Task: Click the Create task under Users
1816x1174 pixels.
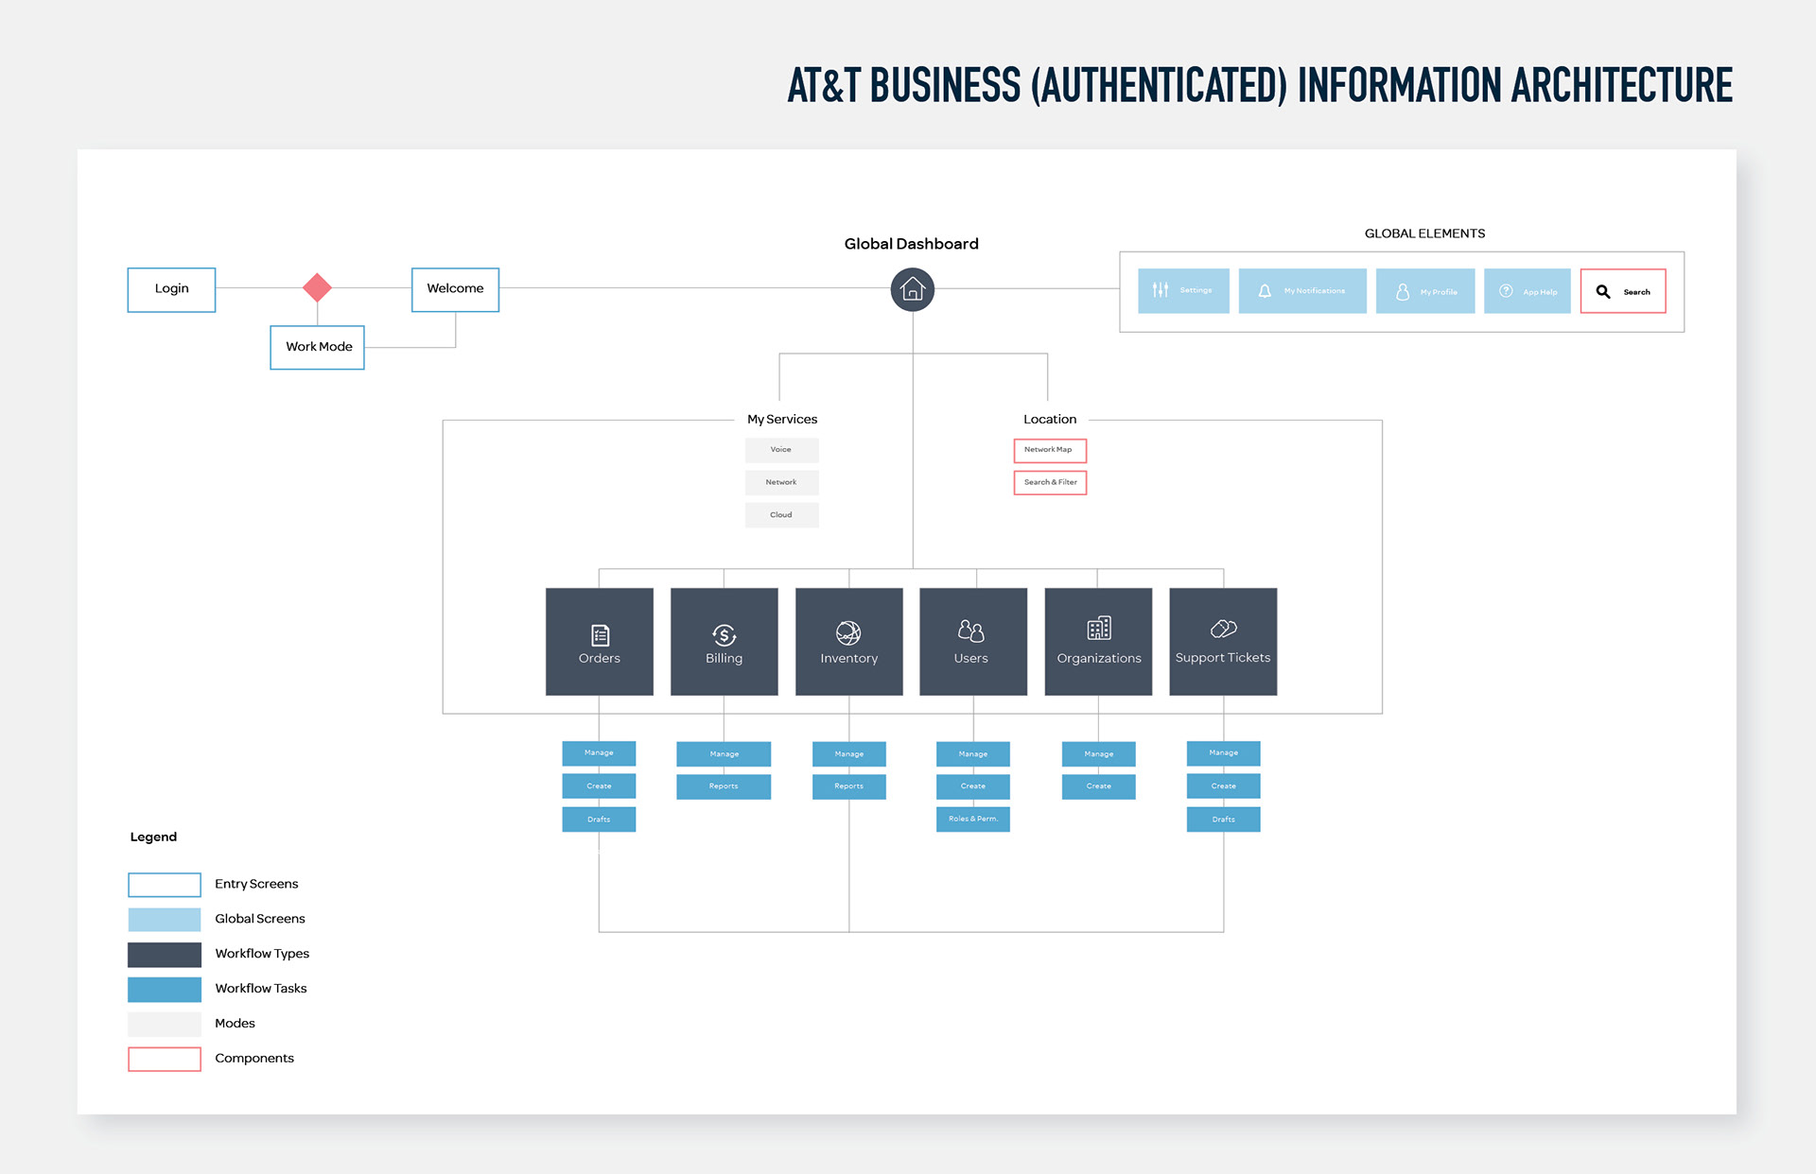Action: tap(973, 786)
